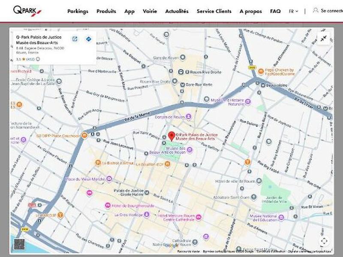Open the Voirie menu item

150,11
